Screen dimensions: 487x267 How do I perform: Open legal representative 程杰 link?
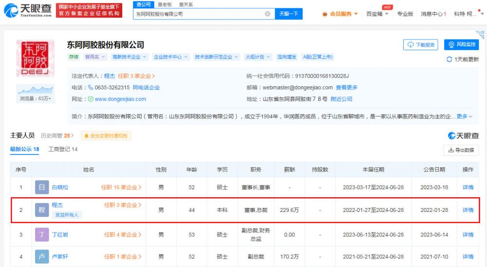tap(109, 76)
